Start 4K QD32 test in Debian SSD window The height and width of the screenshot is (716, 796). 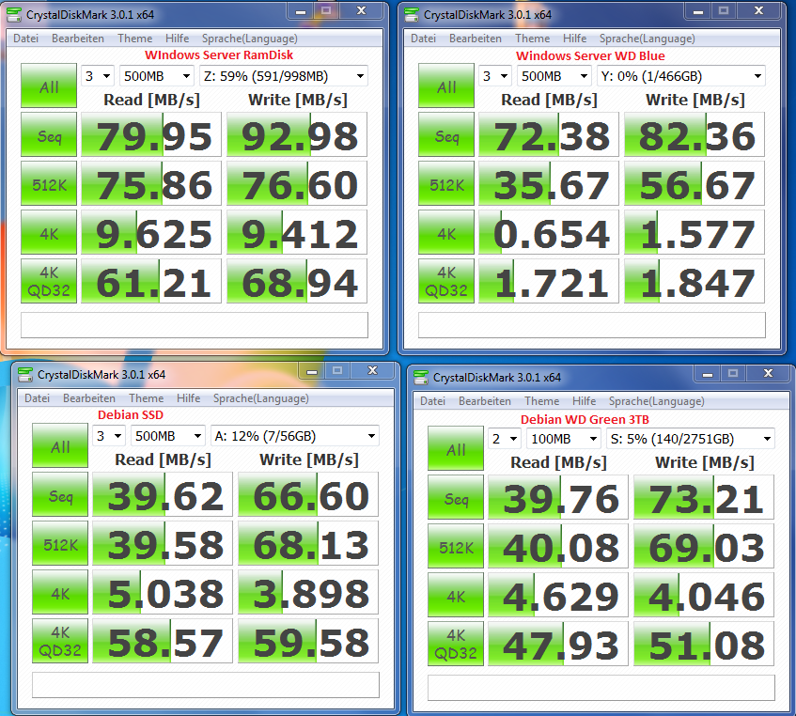click(60, 641)
